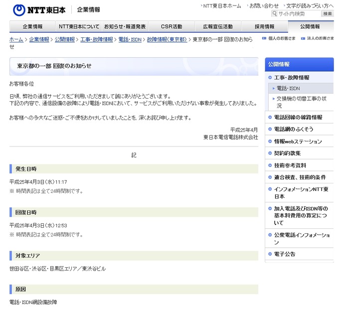Open the 企業情報 navigation tab
The height and width of the screenshot is (309, 343).
(x=32, y=26)
